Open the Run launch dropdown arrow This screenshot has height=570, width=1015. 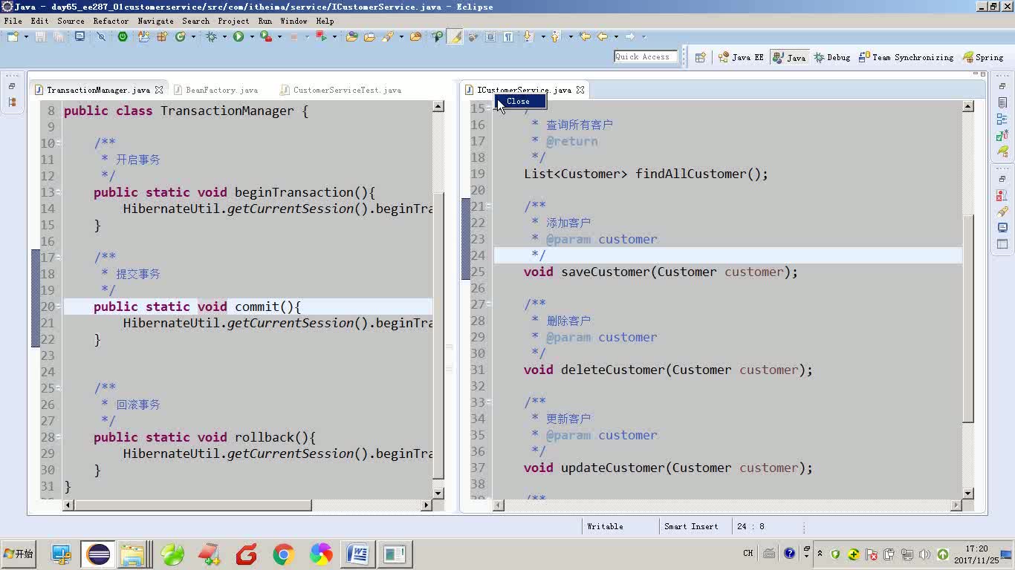coord(252,36)
